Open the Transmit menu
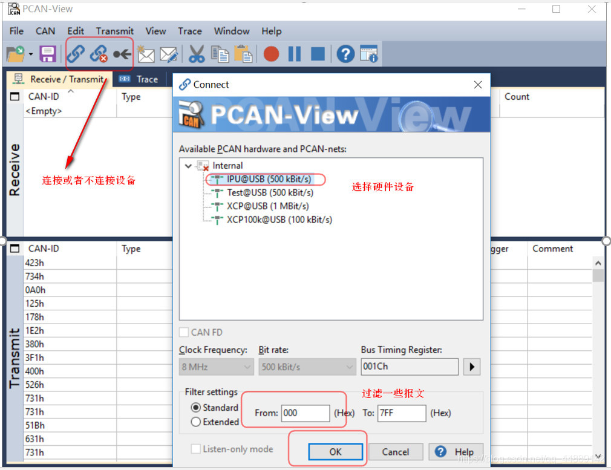 pos(114,31)
